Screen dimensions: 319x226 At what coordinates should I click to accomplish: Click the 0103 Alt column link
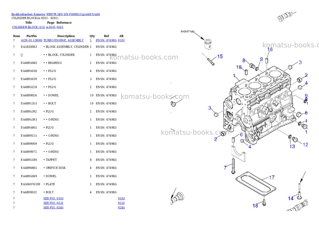[121, 198]
